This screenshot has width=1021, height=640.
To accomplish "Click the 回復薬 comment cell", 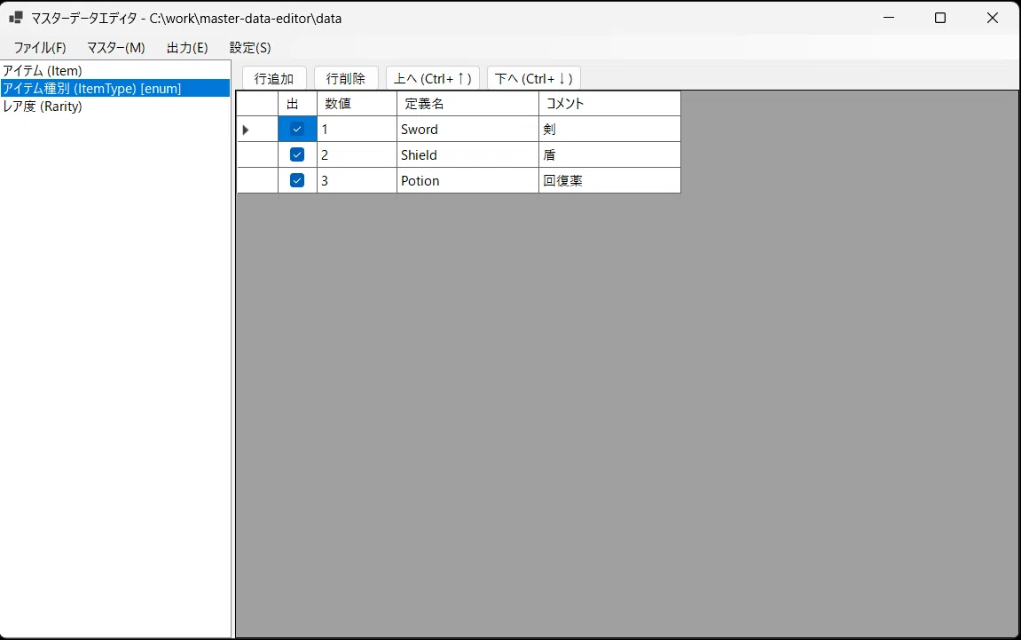I will [x=609, y=180].
